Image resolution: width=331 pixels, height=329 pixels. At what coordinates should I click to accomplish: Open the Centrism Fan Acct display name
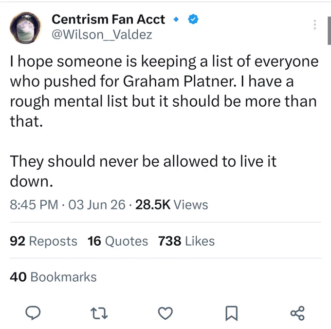coord(108,19)
